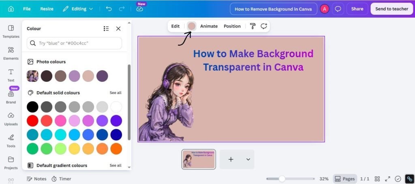Open the comments speech bubble icon
This screenshot has height=184, width=415.
coord(338,9)
